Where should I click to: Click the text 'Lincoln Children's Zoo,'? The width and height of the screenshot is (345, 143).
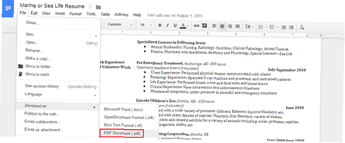156,101
